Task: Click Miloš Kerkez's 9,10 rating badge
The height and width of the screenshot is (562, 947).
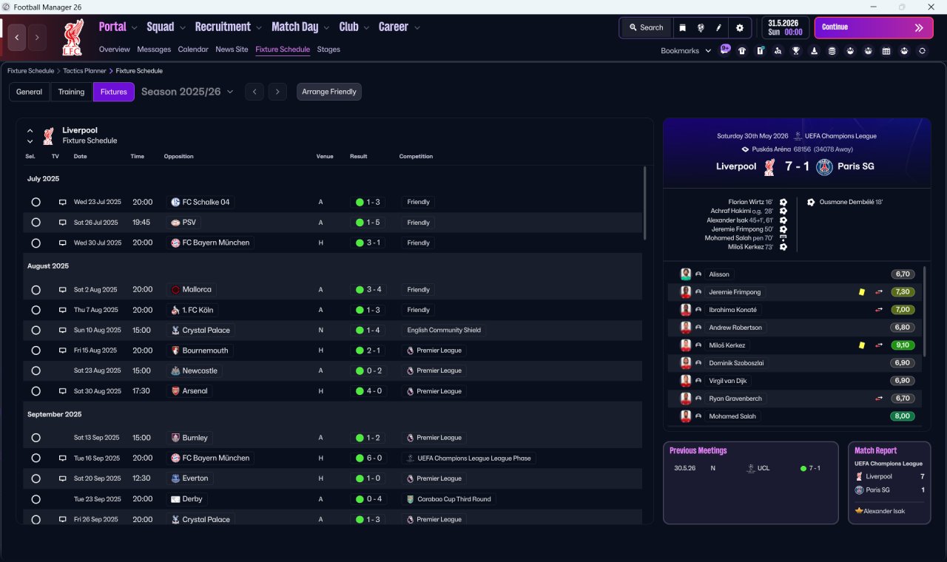Action: click(903, 345)
